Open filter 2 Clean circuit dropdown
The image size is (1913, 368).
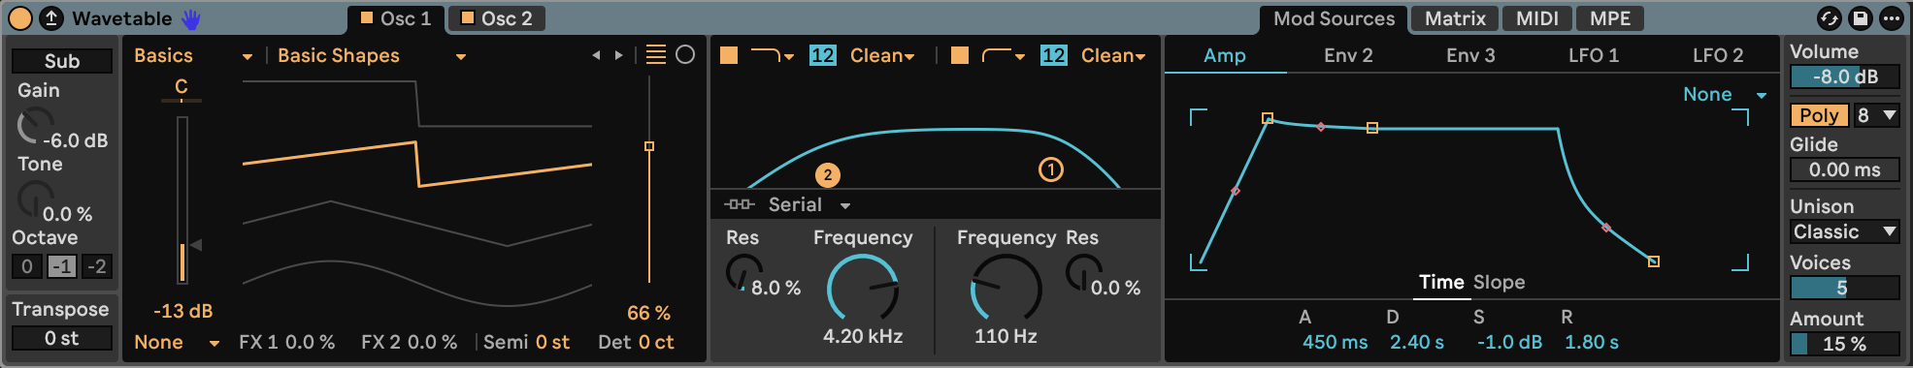click(x=1113, y=55)
